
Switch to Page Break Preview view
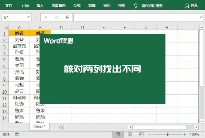pyautogui.click(x=141, y=134)
